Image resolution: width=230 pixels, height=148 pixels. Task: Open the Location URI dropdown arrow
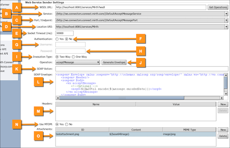pos(226,27)
